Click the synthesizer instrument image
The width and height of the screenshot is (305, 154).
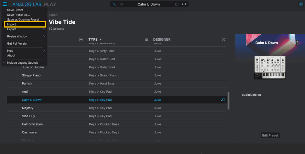click(270, 67)
